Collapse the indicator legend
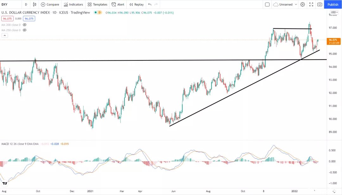This screenshot has height=195, width=342. (x=4, y=35)
